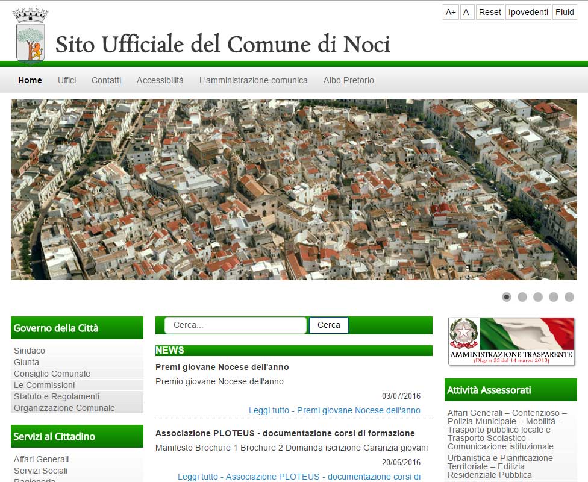Click the NEWS section heading
Image resolution: width=588 pixels, height=482 pixels.
coord(169,350)
